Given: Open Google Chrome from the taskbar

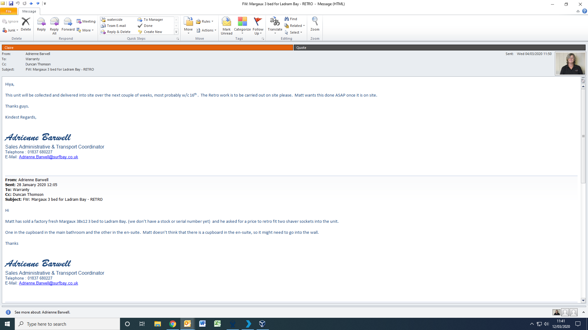Looking at the screenshot, I should (x=173, y=324).
